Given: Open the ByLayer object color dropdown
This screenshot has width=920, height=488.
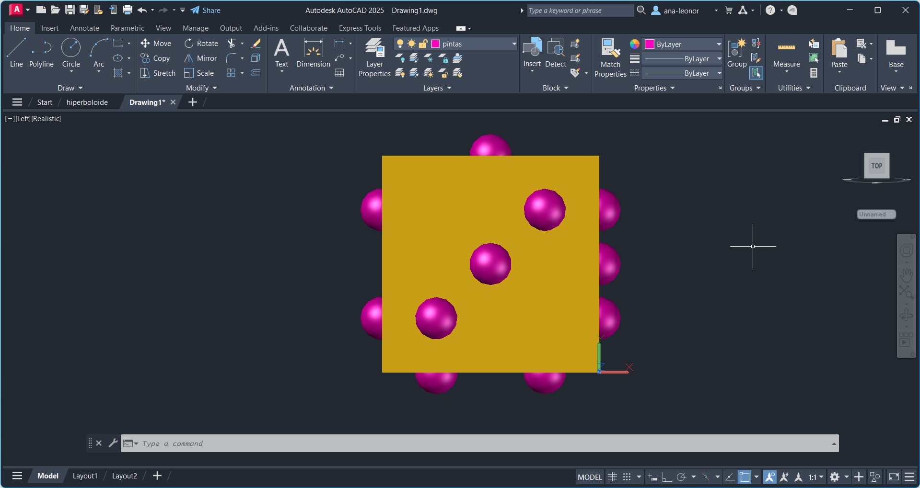Looking at the screenshot, I should [x=719, y=45].
